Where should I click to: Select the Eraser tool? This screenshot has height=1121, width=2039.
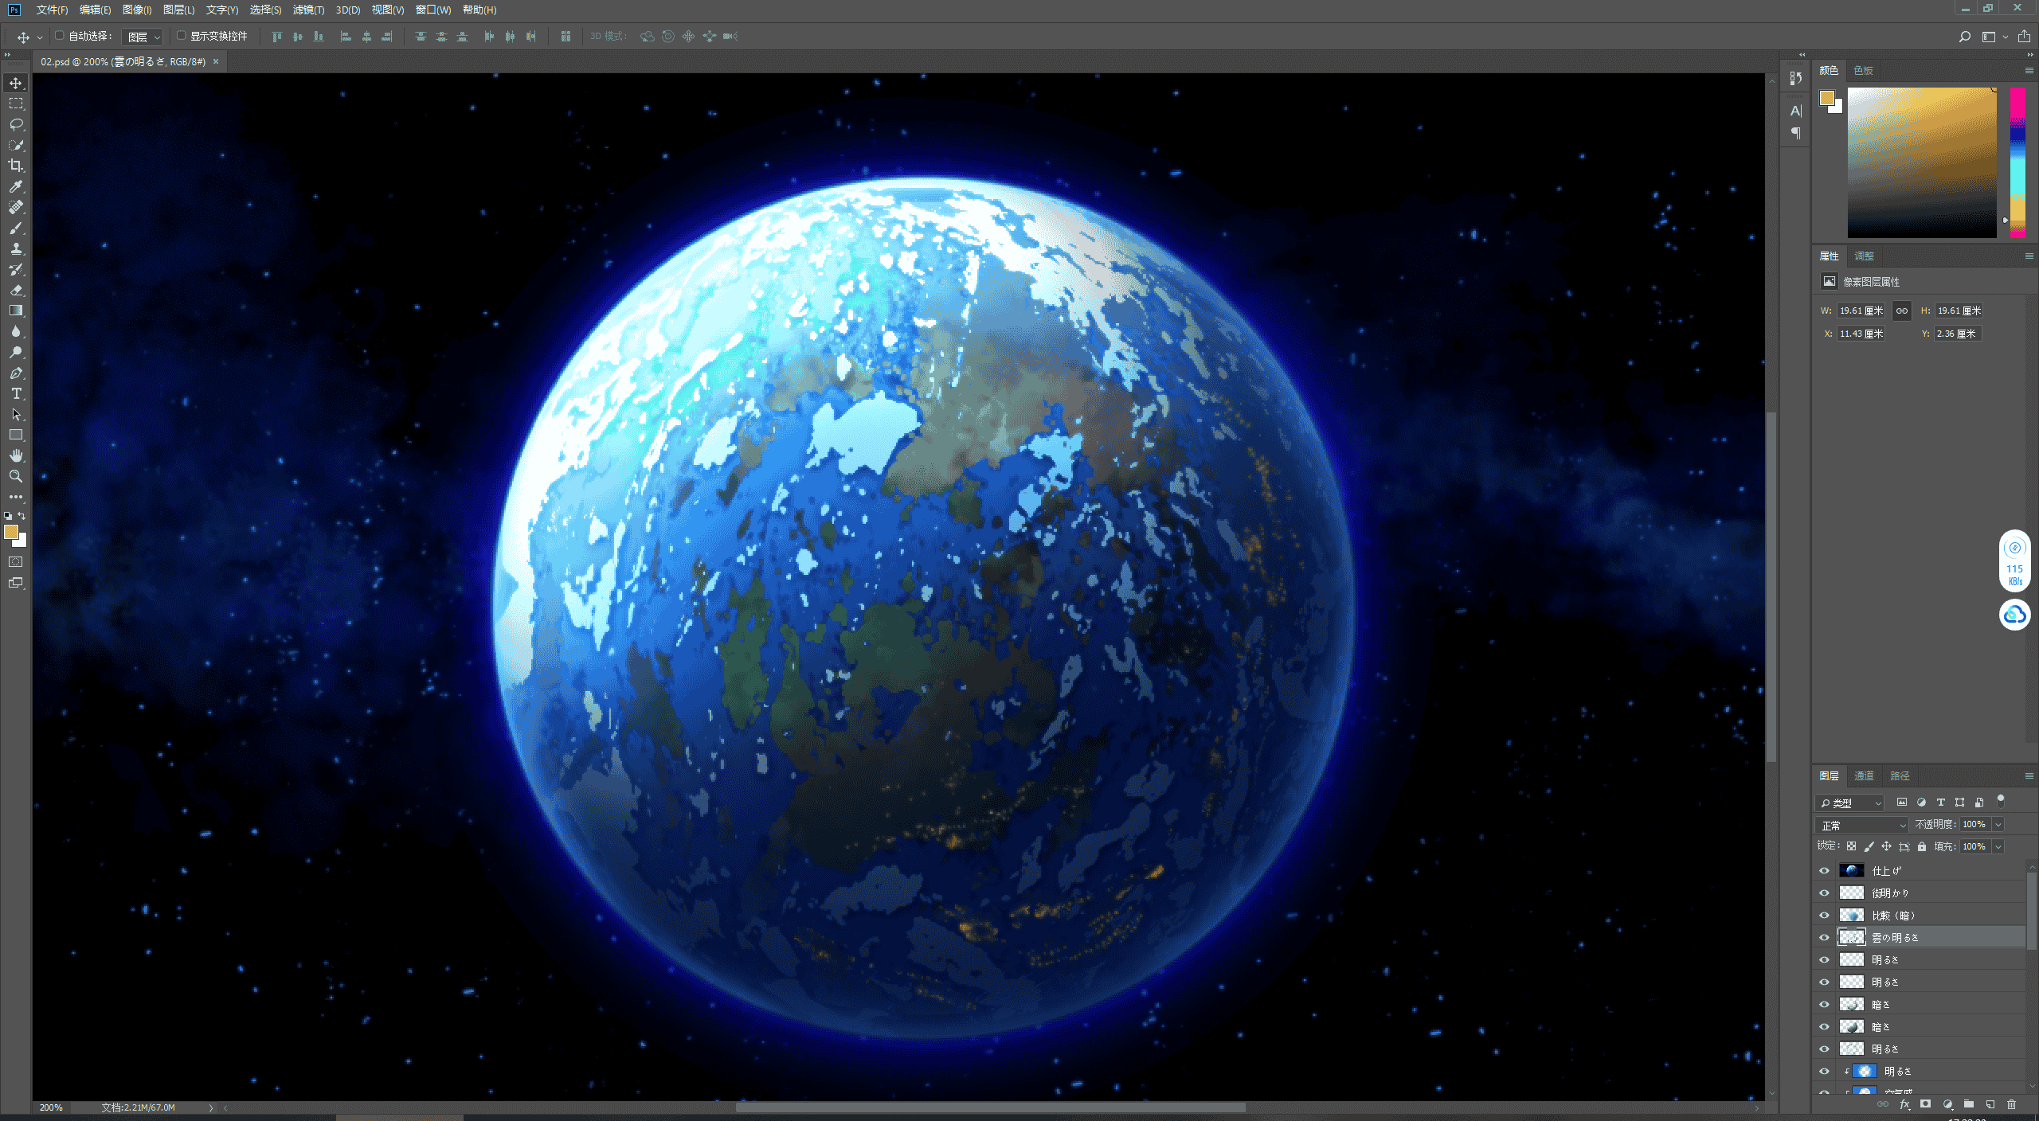coord(16,290)
